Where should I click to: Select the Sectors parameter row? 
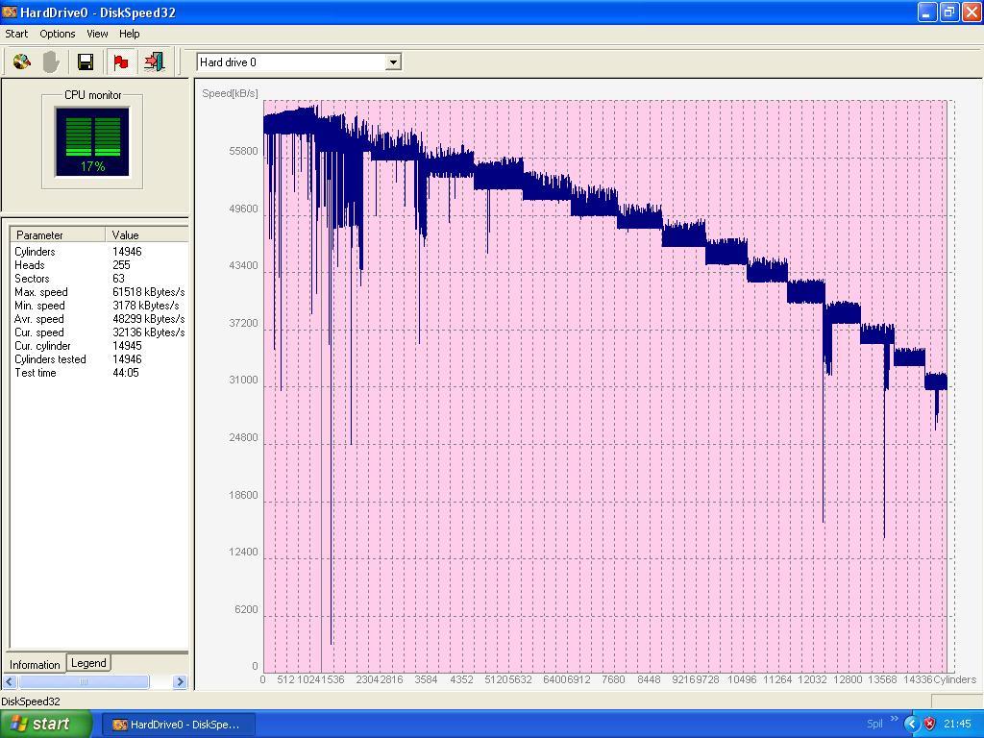click(x=99, y=279)
